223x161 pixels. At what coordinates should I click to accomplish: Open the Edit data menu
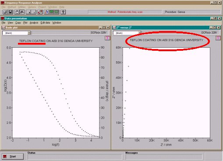(45, 23)
